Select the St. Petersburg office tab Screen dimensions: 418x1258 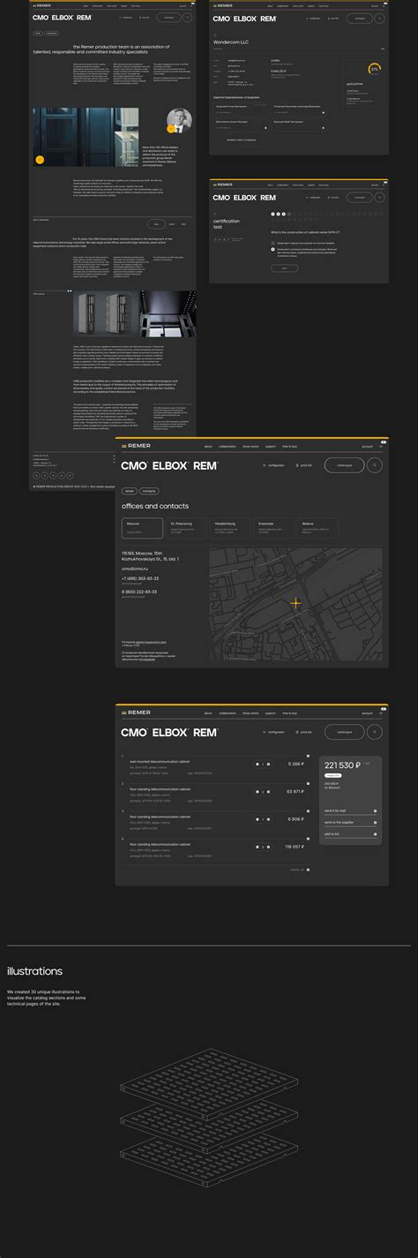coord(186,528)
